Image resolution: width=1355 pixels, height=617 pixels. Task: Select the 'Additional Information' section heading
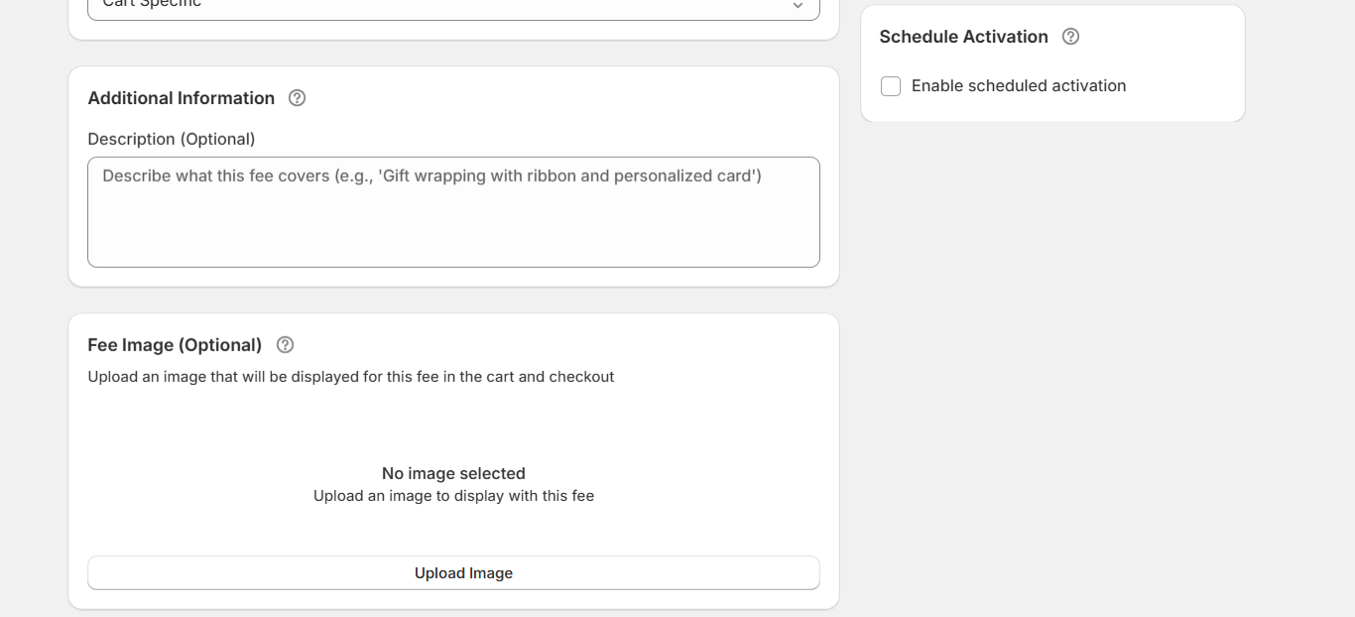[x=182, y=98]
